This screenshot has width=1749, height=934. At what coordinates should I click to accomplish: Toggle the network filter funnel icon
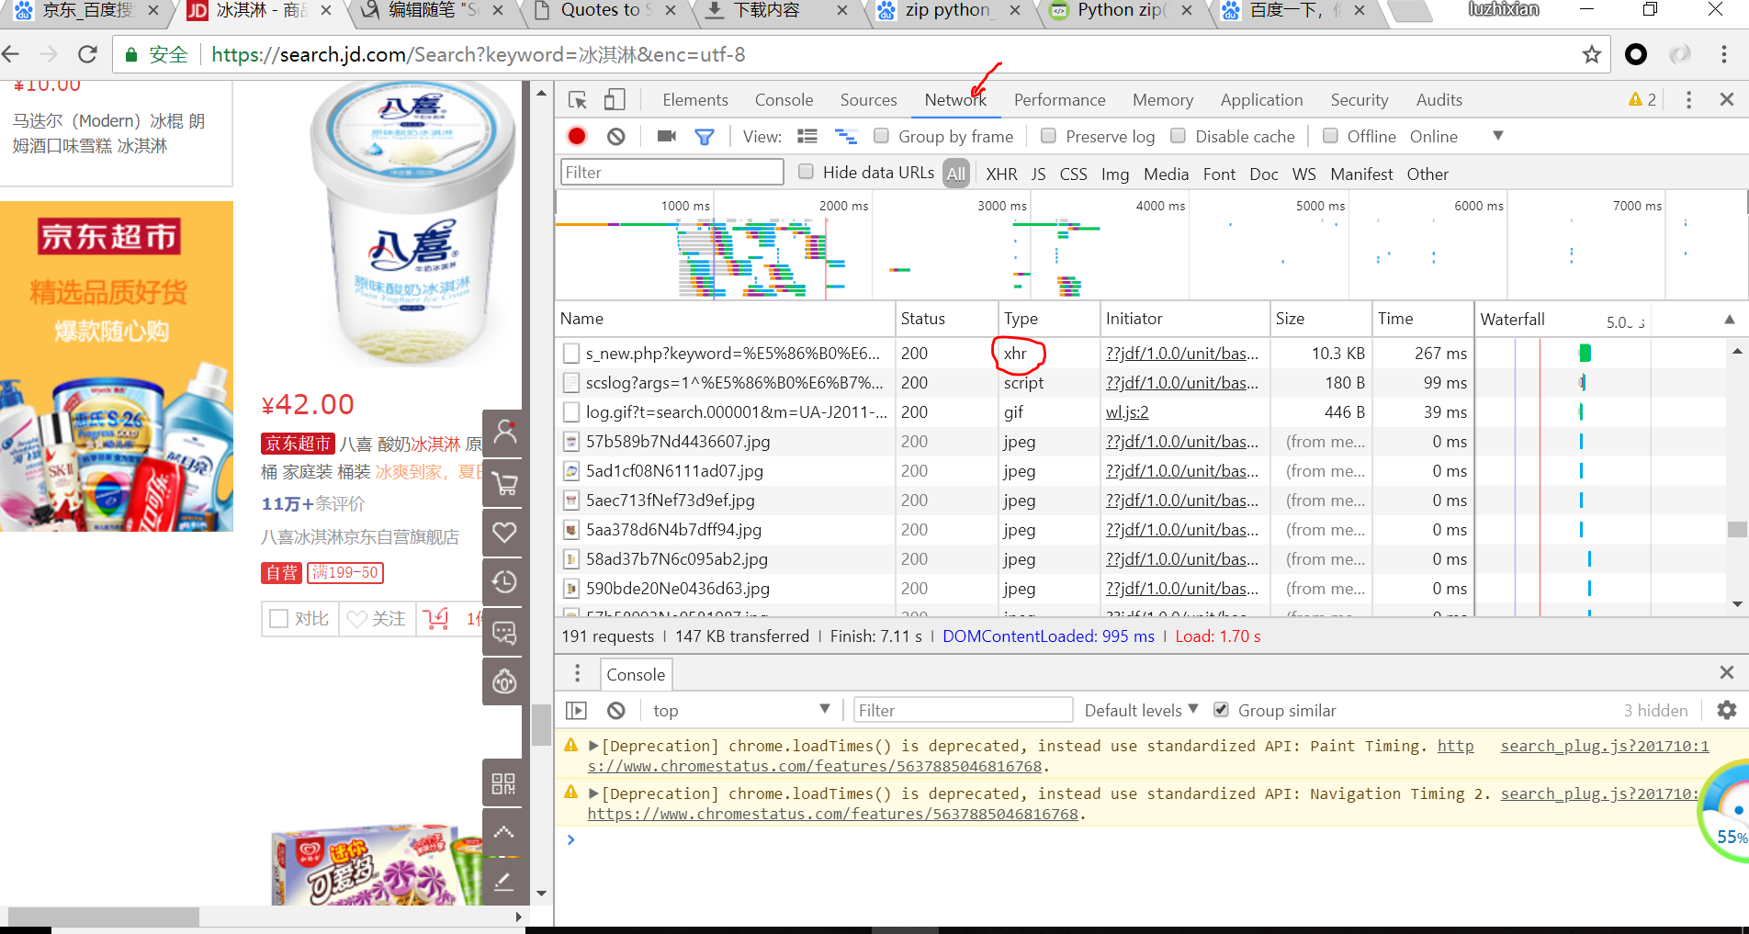[x=705, y=137]
